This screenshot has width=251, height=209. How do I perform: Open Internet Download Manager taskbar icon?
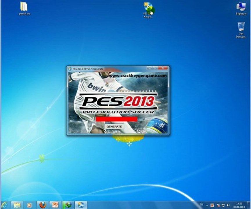[x=68, y=205]
